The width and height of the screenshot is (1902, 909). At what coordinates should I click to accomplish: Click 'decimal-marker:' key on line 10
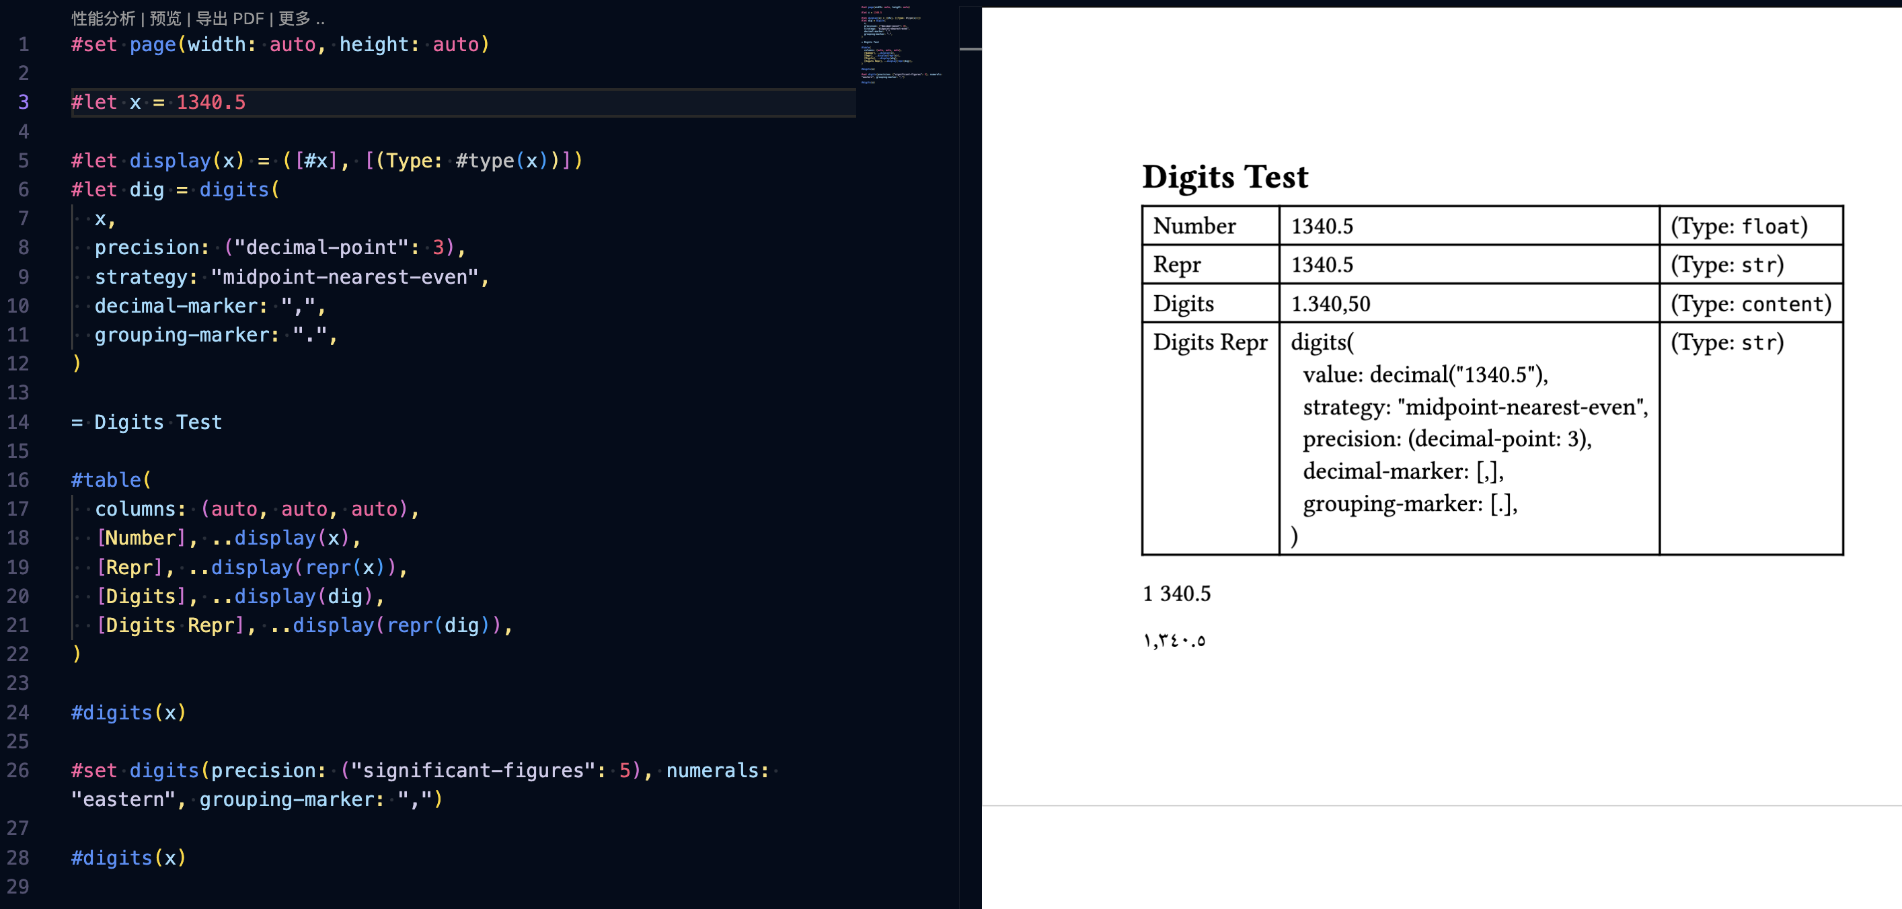pyautogui.click(x=181, y=306)
